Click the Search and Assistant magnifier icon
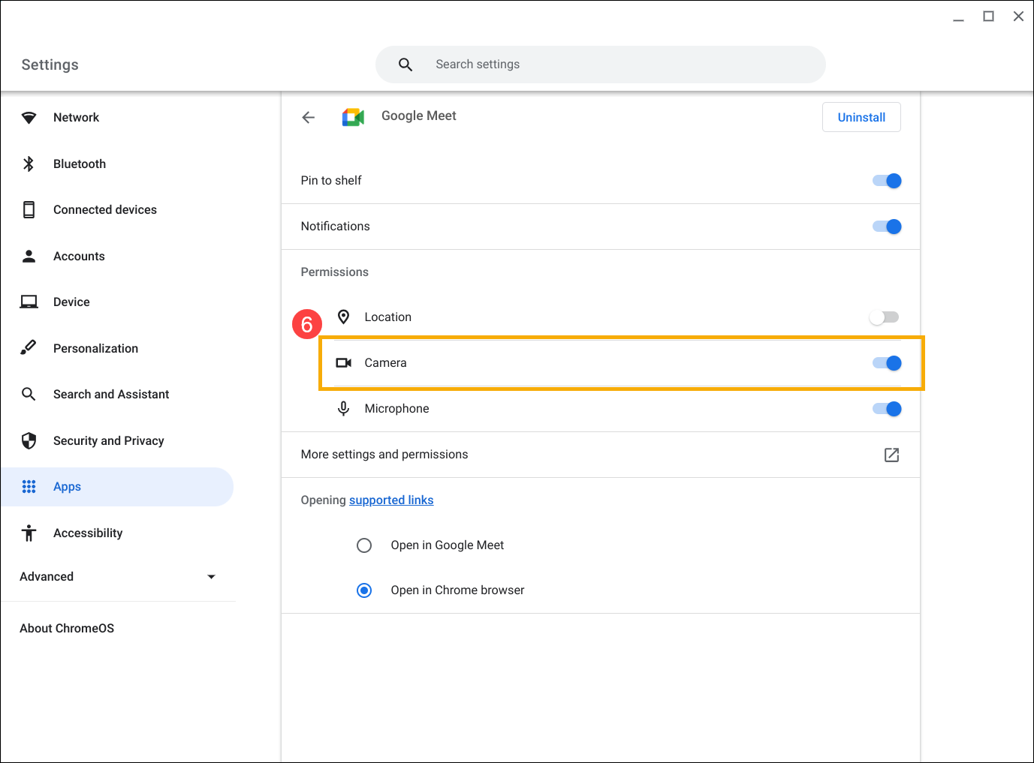The width and height of the screenshot is (1034, 763). pyautogui.click(x=29, y=394)
